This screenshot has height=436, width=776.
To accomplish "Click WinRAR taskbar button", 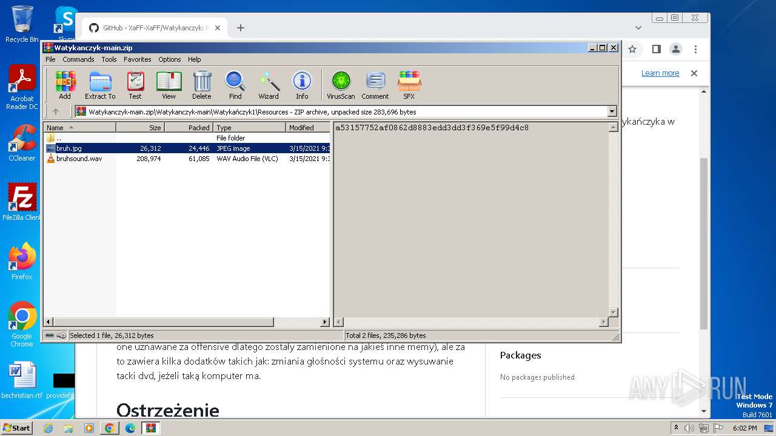I will tap(150, 428).
